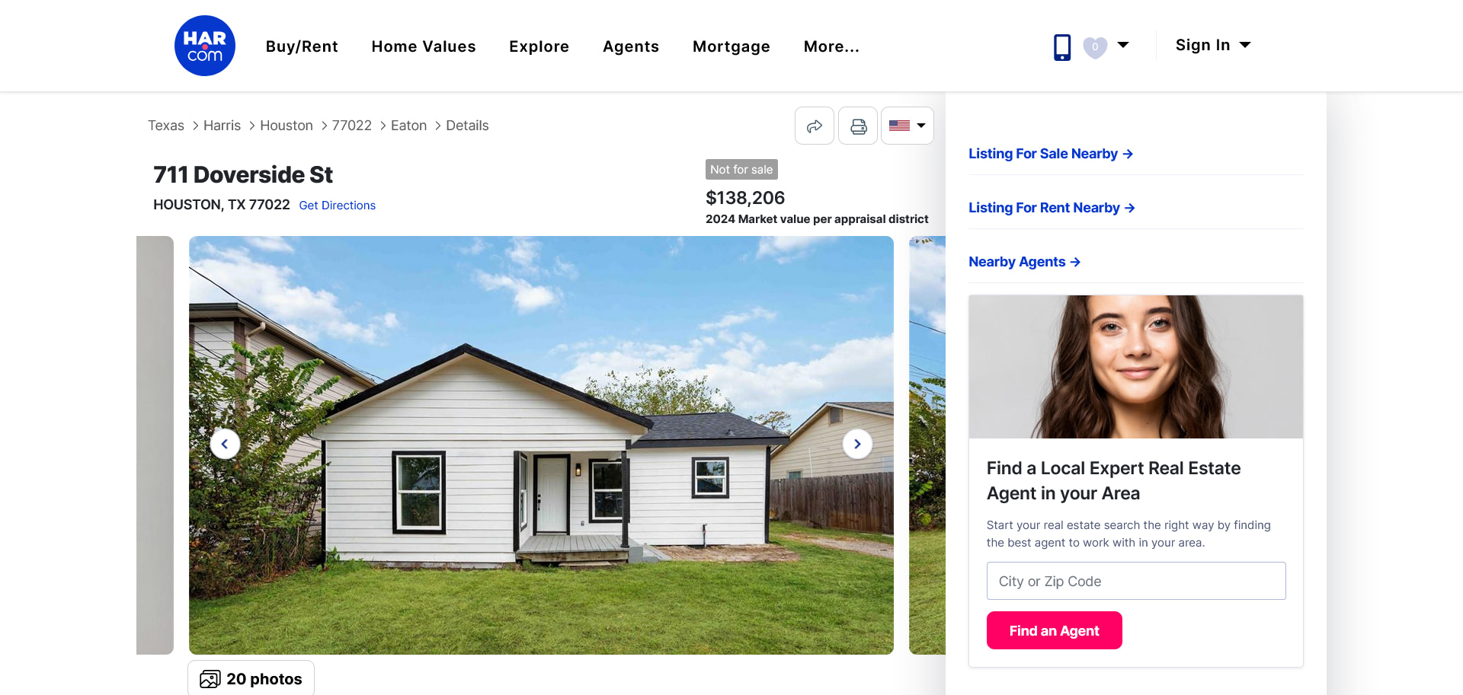Go to previous photo arrow

[225, 444]
